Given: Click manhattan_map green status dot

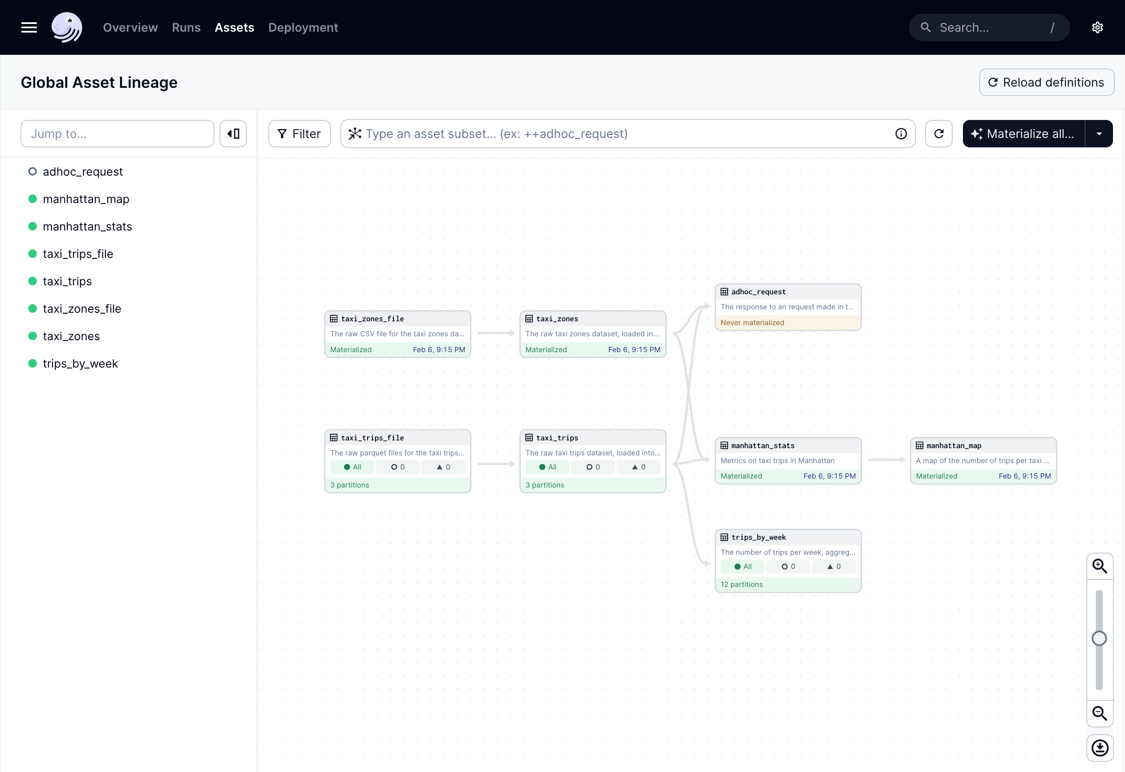Looking at the screenshot, I should (33, 199).
